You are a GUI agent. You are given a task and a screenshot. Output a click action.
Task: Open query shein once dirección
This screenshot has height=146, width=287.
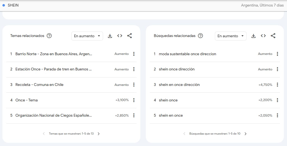click(177, 69)
